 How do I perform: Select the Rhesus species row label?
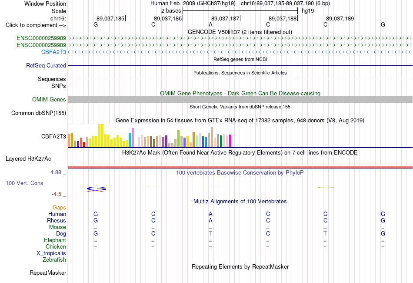pos(57,220)
